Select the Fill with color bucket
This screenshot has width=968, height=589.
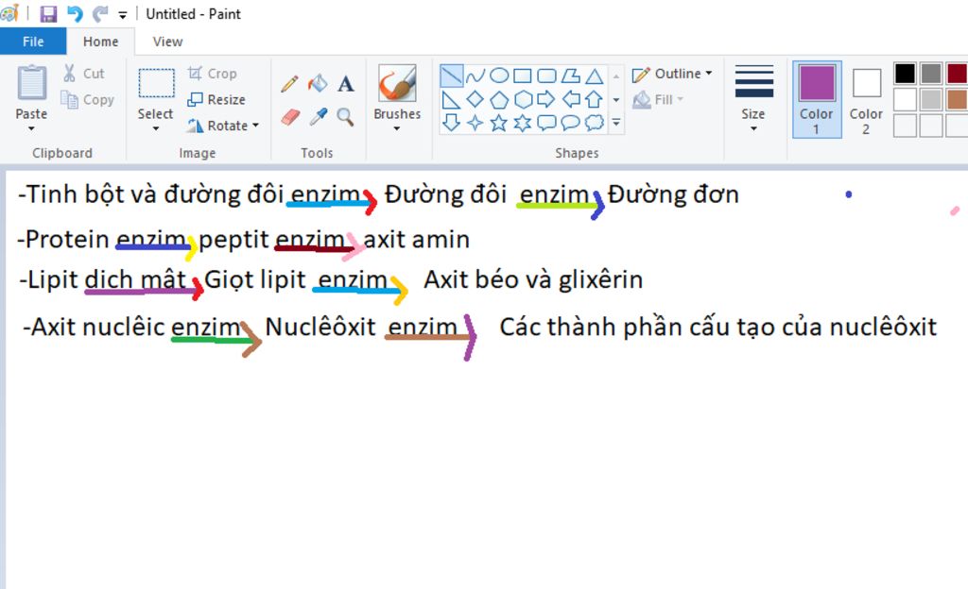[318, 83]
